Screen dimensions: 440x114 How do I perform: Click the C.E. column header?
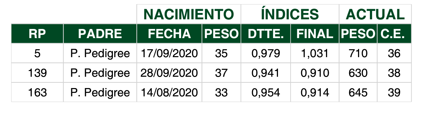coord(394,34)
